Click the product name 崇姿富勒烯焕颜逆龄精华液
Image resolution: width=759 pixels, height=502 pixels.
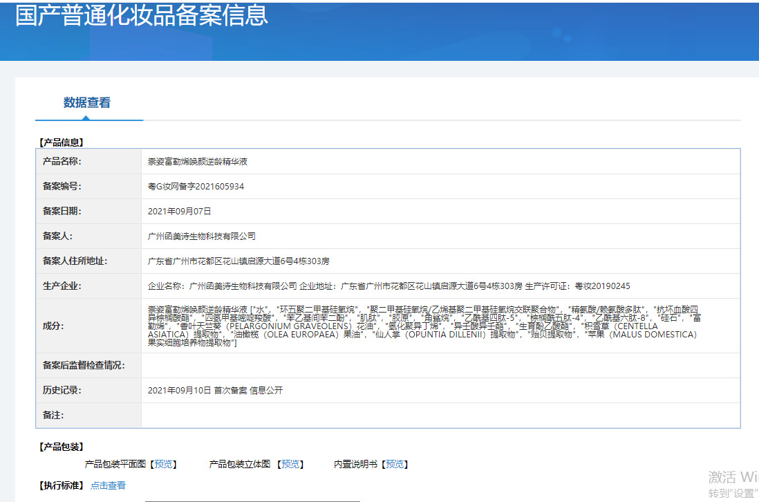[198, 162]
